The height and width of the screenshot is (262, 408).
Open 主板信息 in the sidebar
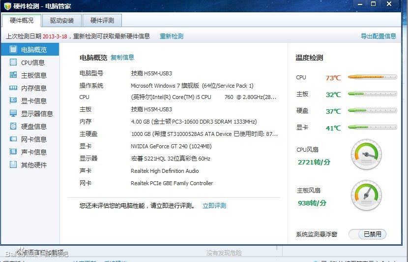pos(30,75)
